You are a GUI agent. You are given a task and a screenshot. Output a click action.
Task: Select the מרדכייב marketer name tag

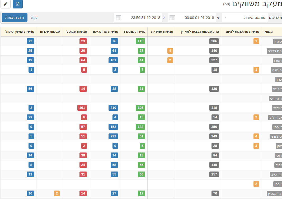click(276, 174)
